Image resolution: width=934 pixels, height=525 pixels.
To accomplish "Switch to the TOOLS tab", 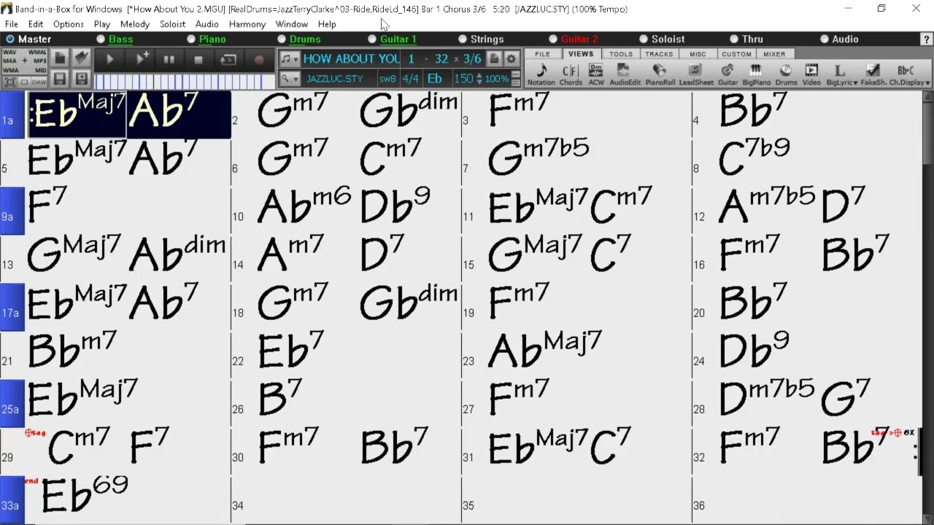I will [621, 54].
